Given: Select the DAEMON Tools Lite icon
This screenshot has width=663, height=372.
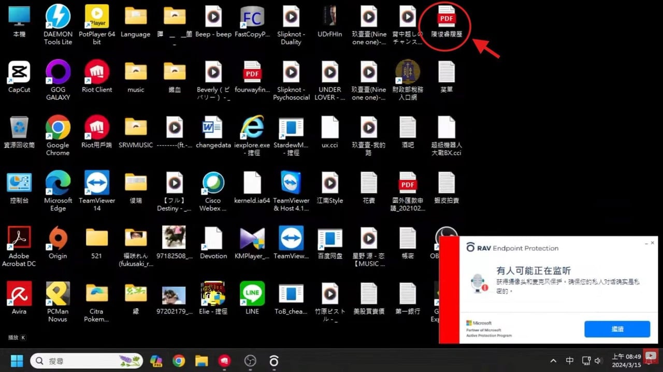Looking at the screenshot, I should pyautogui.click(x=58, y=17).
